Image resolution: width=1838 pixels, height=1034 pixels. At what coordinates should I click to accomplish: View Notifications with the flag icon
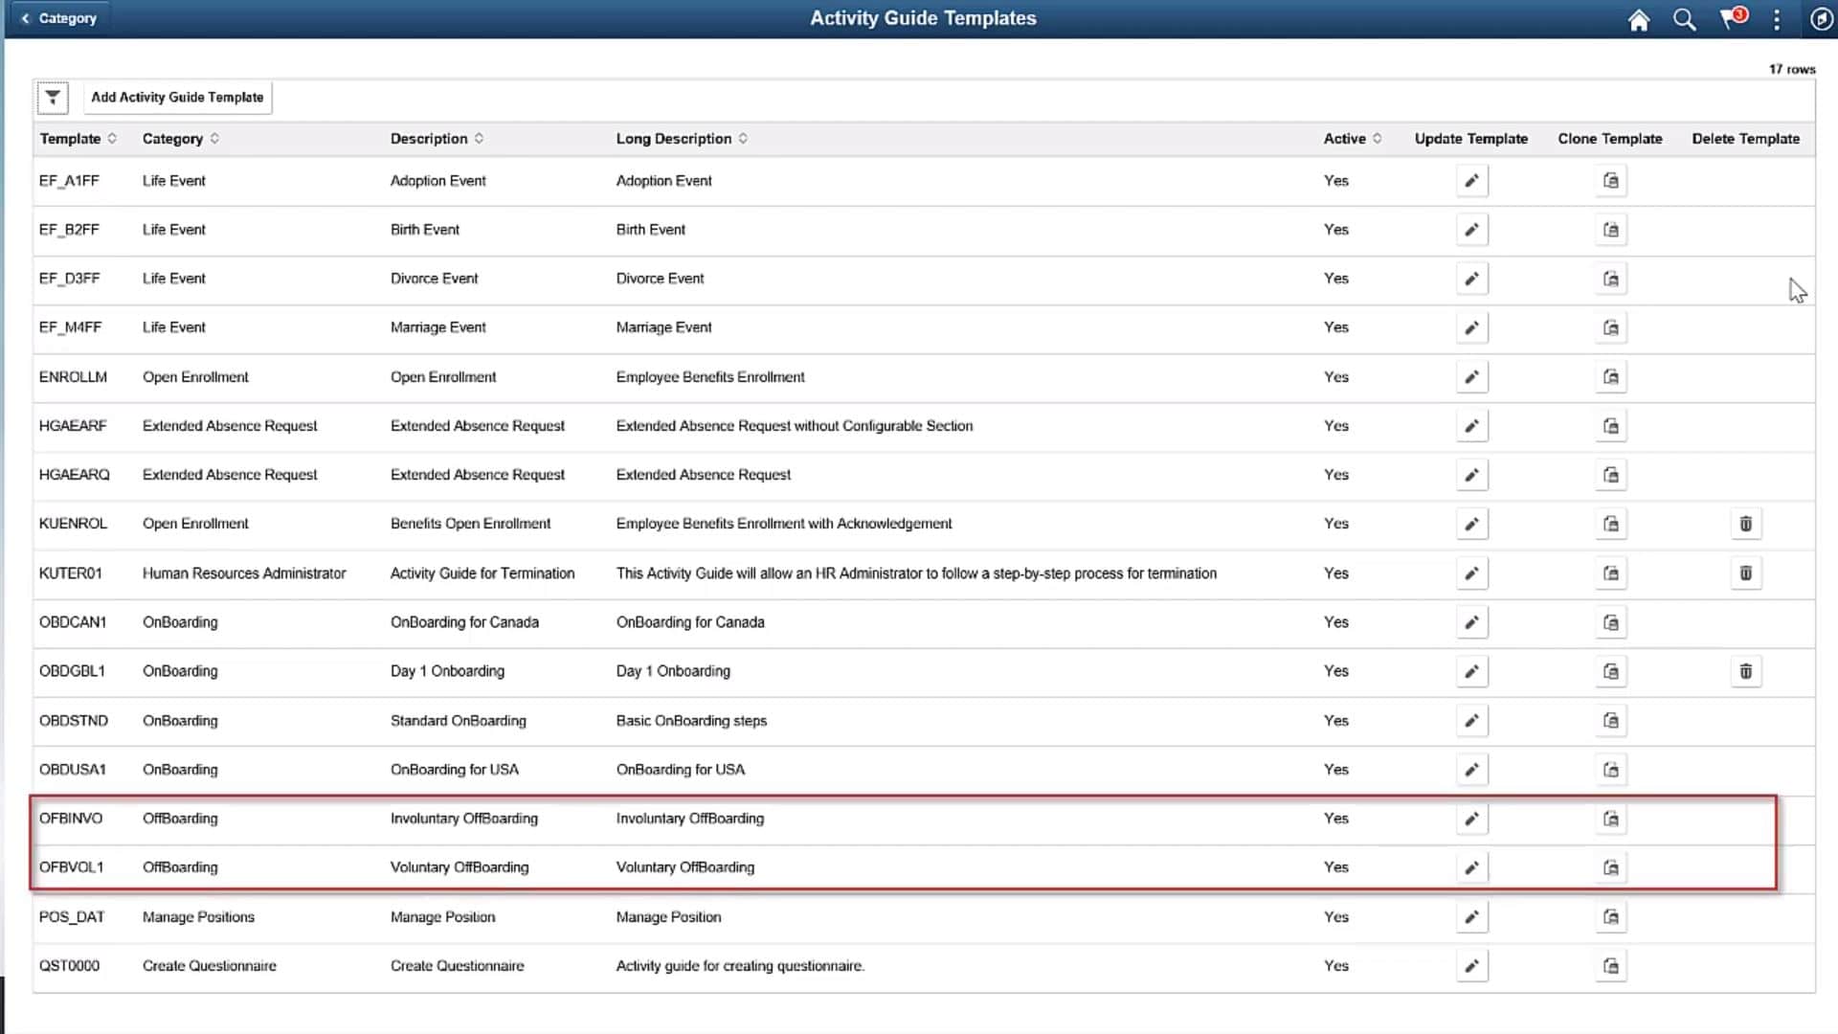[x=1731, y=19]
